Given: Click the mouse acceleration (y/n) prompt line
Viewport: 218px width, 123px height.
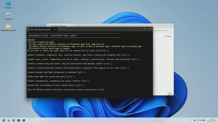Looking at the screenshot, I should pyautogui.click(x=66, y=90).
